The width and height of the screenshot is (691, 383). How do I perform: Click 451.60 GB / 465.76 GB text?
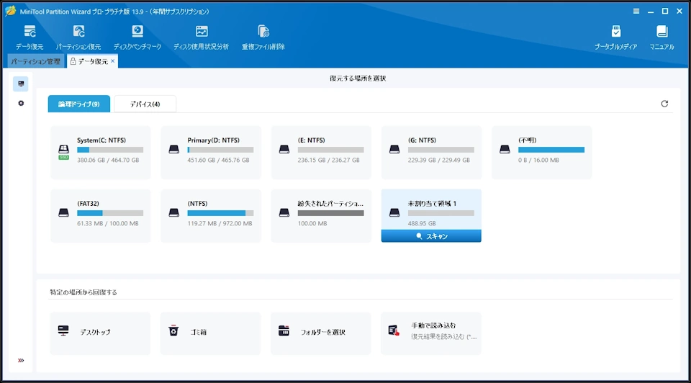pyautogui.click(x=218, y=160)
